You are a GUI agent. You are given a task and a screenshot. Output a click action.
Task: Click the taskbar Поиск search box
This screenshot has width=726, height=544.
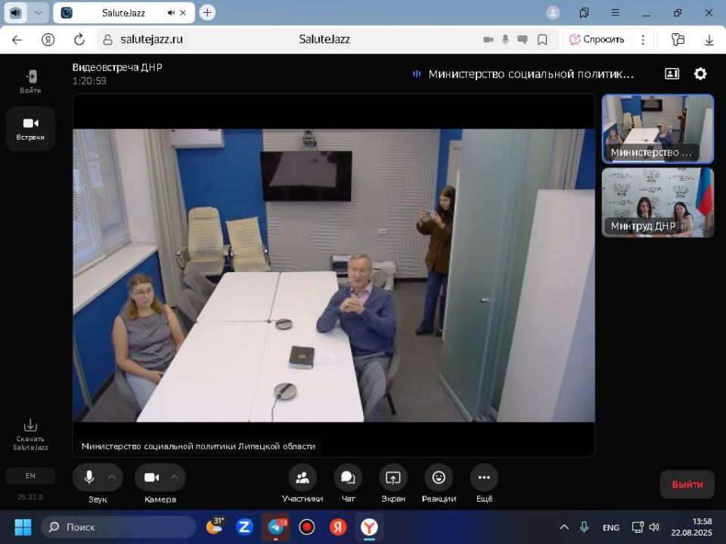pos(119,527)
